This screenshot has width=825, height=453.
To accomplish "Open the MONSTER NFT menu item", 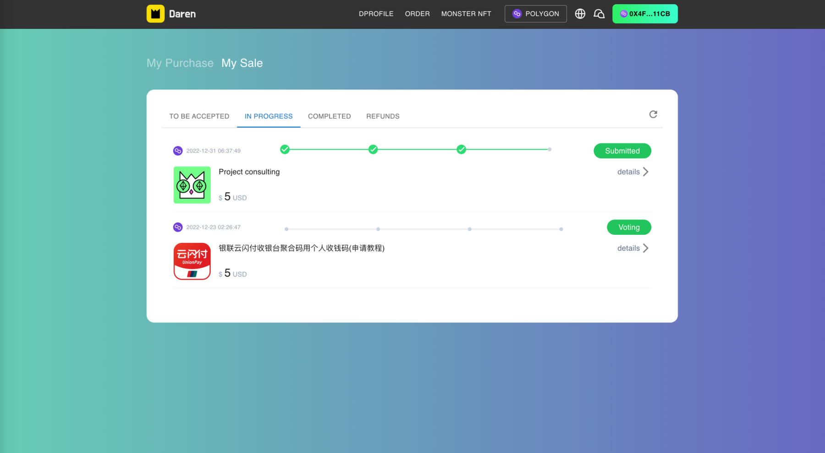I will pos(466,14).
